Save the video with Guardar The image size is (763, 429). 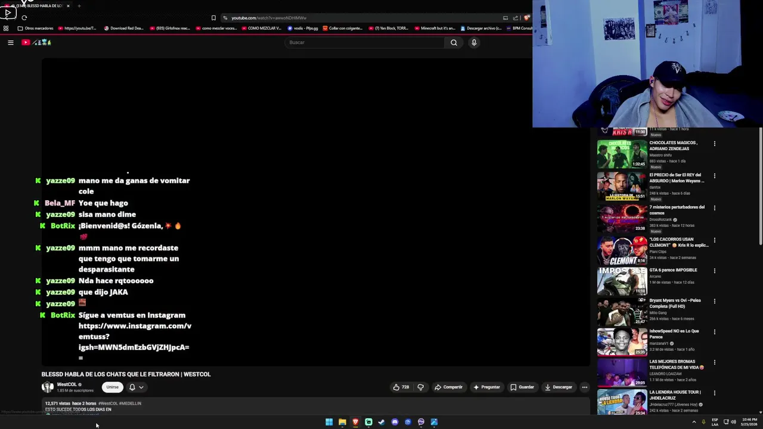click(x=522, y=387)
